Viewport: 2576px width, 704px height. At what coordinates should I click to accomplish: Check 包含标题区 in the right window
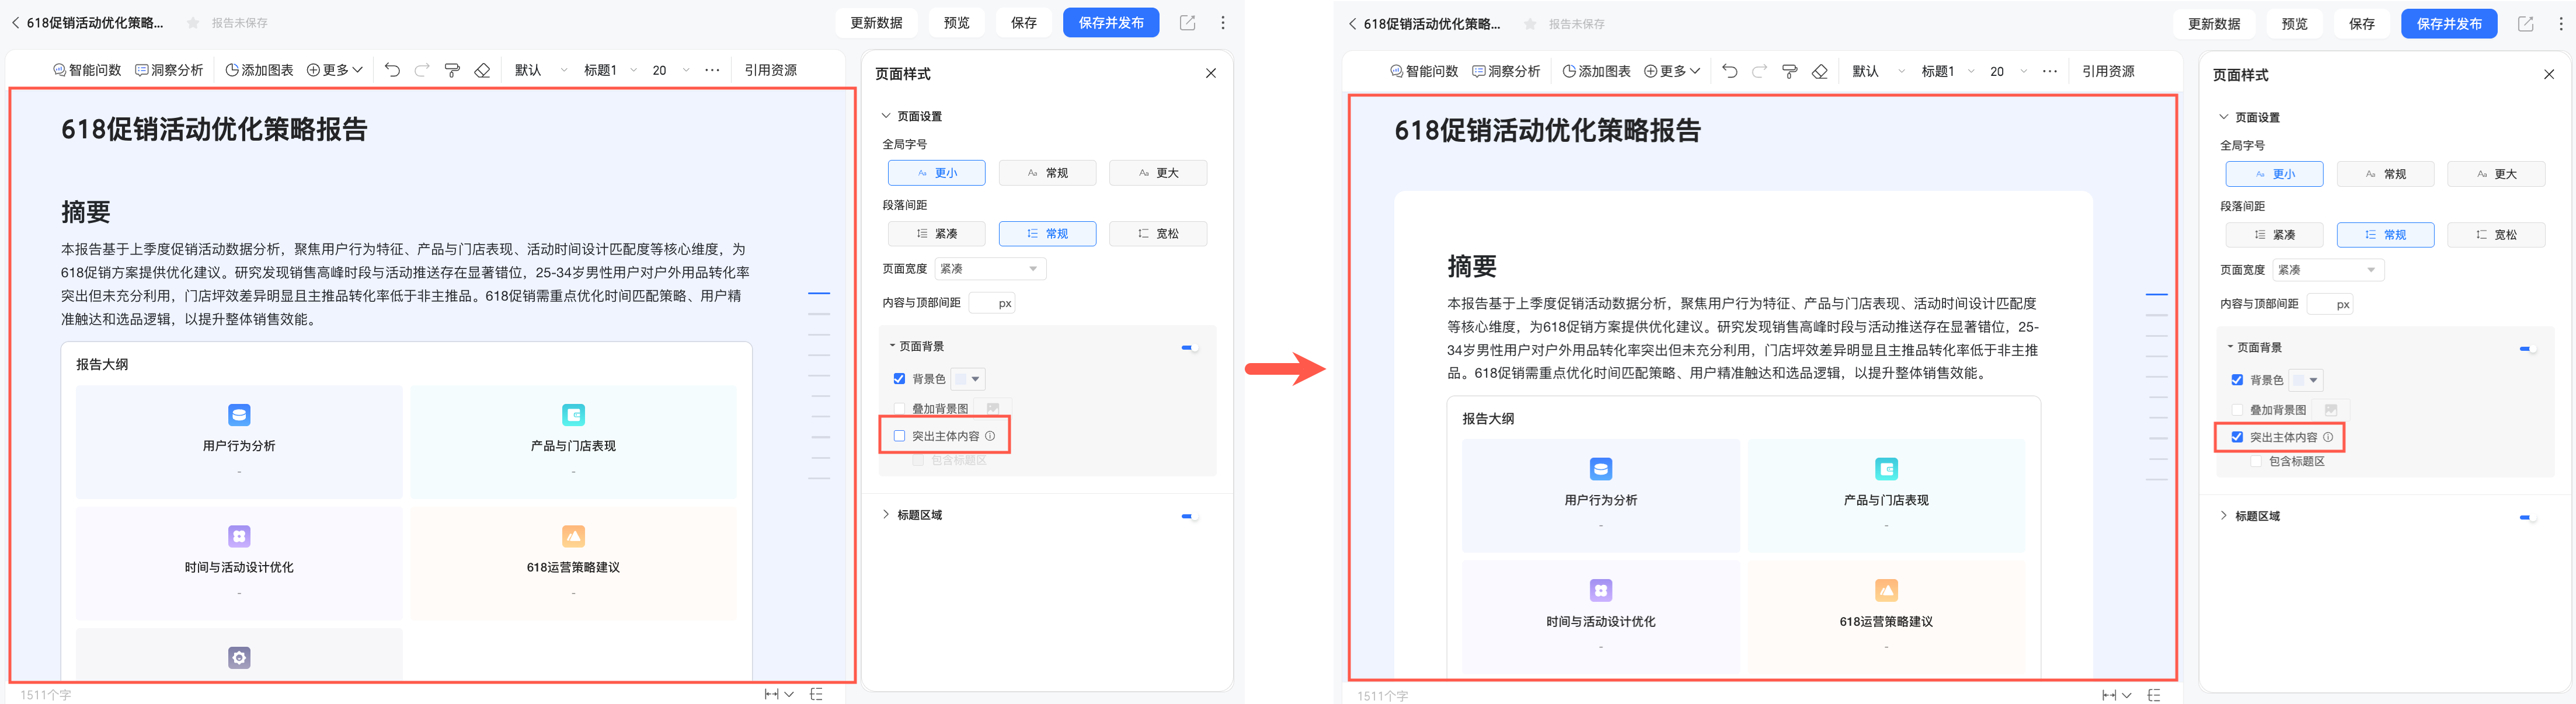pyautogui.click(x=2256, y=461)
